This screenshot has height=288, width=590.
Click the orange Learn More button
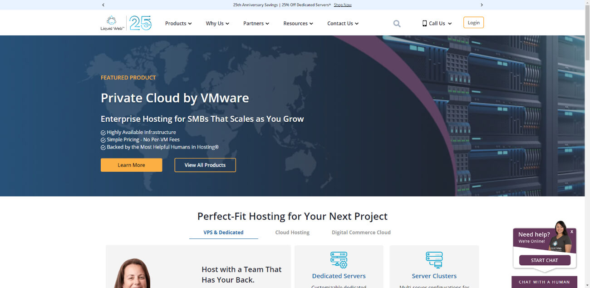coord(131,165)
